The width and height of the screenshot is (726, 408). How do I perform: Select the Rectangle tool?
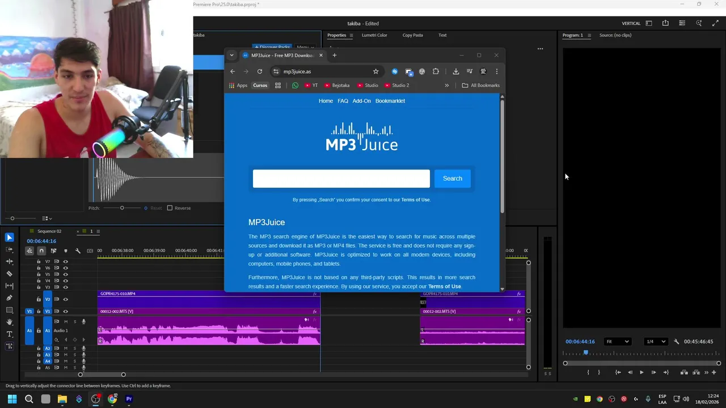tap(9, 310)
